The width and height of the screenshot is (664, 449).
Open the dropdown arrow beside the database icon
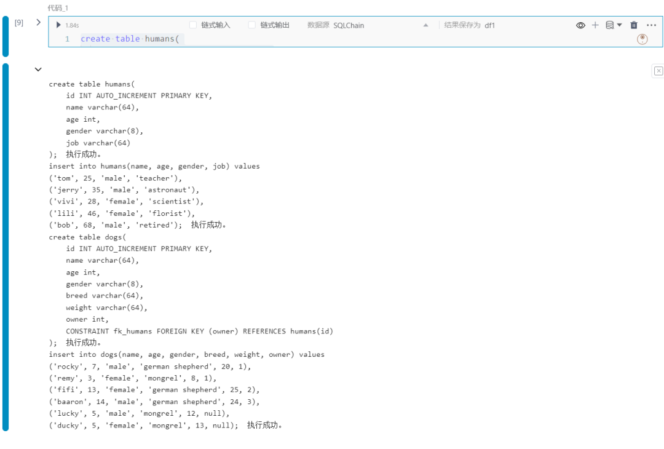coord(619,25)
